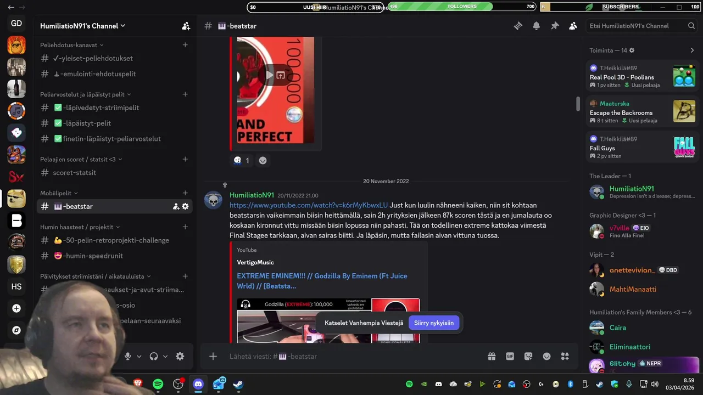The height and width of the screenshot is (395, 703).
Task: Invite members icon beside server name
Action: 186,26
